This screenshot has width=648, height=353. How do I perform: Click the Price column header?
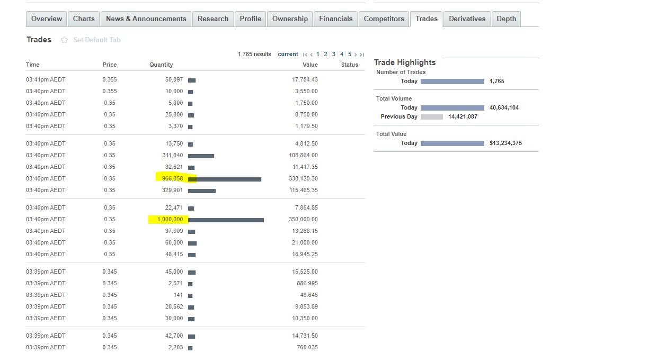coord(110,65)
